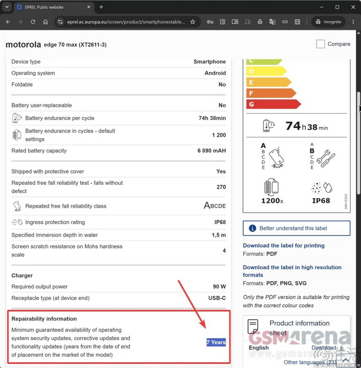Reload the EPREL page
The height and width of the screenshot is (368, 361).
pos(33,22)
